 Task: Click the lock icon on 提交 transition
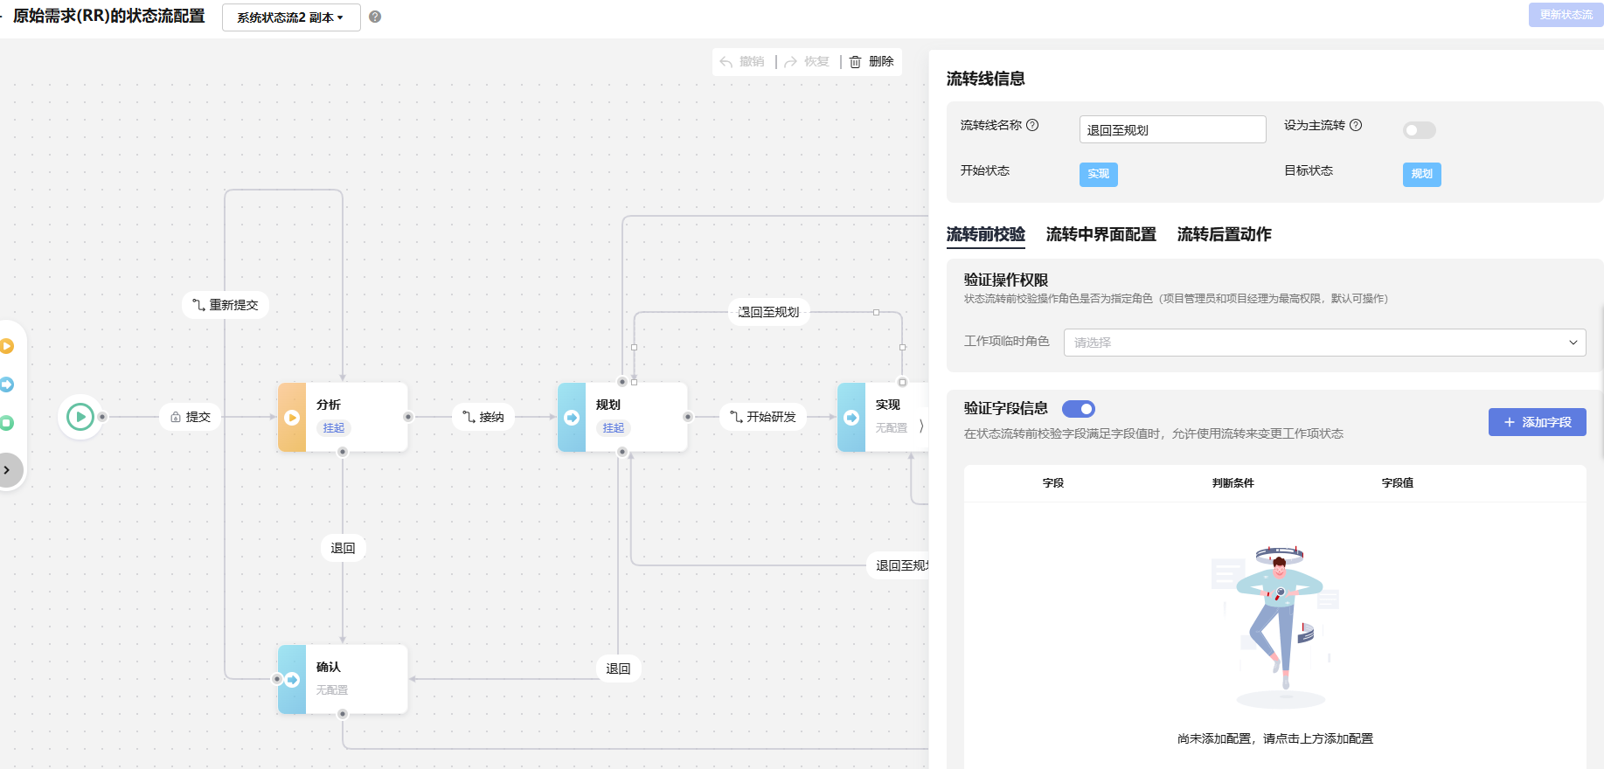pos(176,418)
